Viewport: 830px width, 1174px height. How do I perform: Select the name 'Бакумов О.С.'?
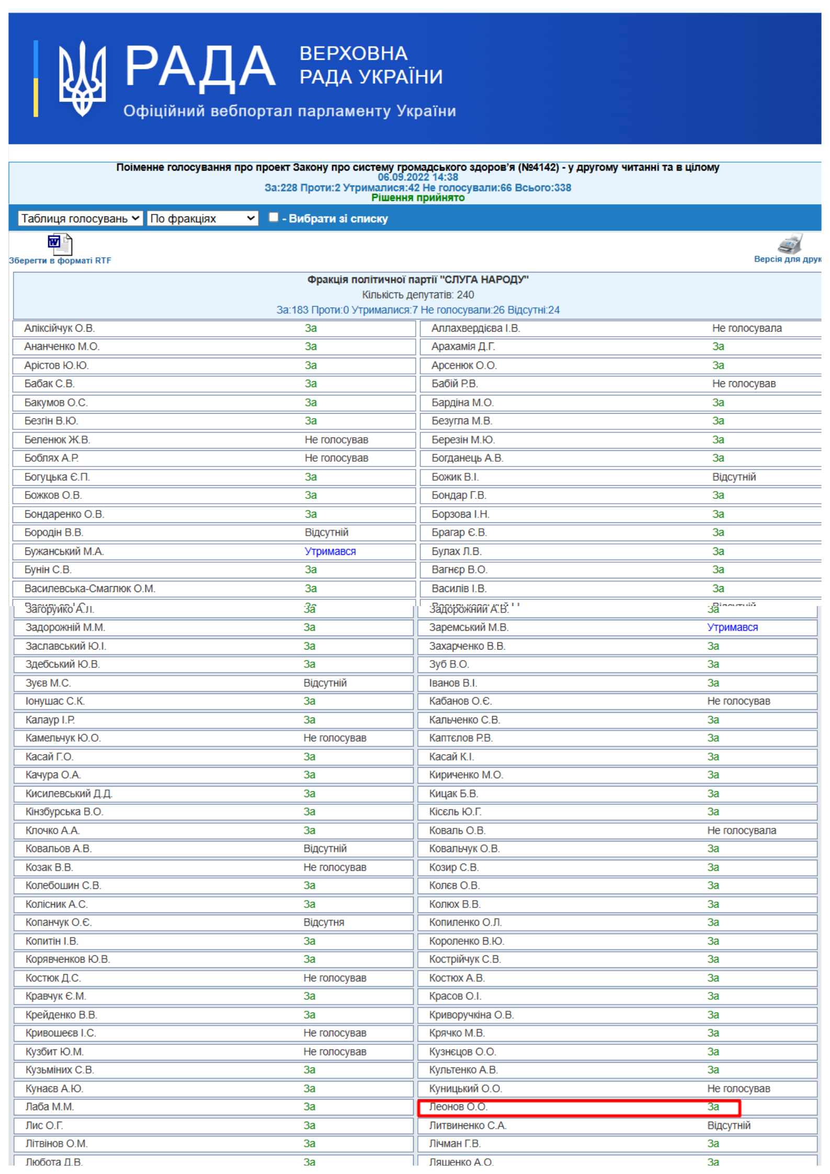click(56, 403)
